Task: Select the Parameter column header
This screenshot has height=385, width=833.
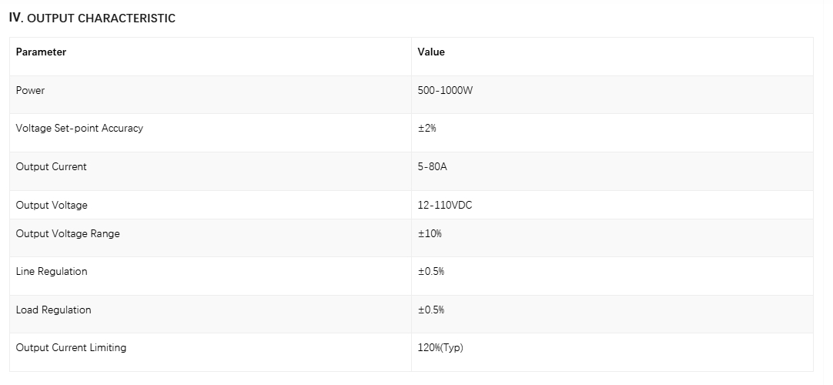Action: pos(41,52)
